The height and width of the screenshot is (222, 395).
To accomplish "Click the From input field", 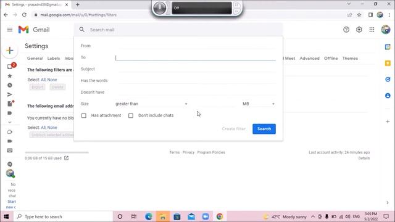I will (x=196, y=46).
